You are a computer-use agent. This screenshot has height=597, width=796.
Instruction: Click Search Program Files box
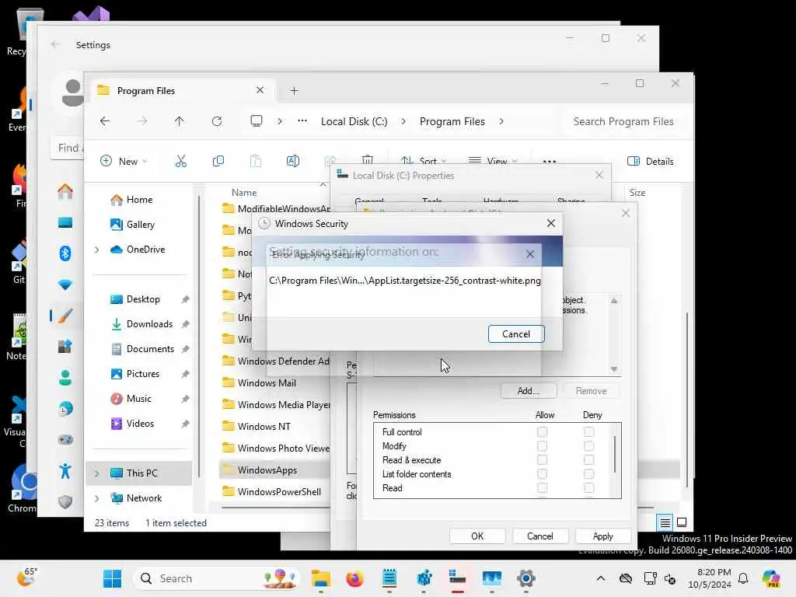[x=627, y=121]
